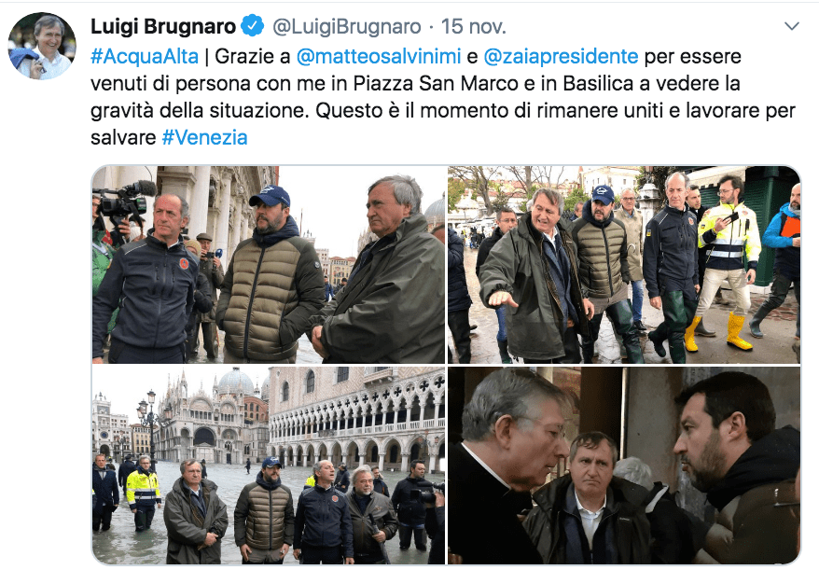Open the tweet via 15 nov. timestamp

click(474, 26)
